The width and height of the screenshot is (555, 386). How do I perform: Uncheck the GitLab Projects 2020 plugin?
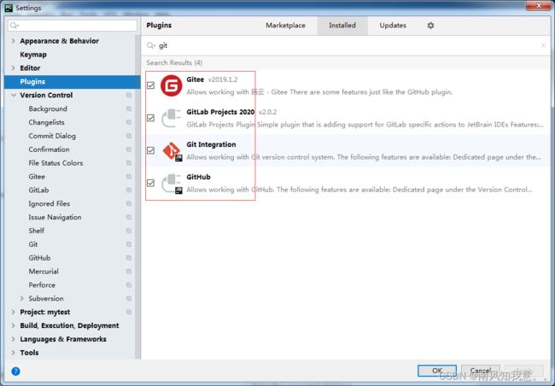(x=151, y=118)
